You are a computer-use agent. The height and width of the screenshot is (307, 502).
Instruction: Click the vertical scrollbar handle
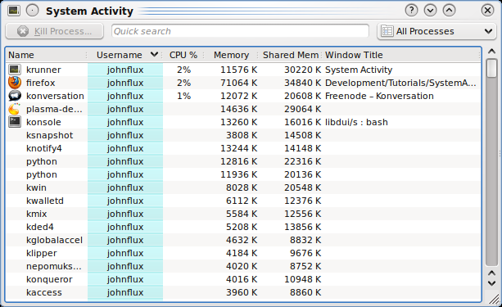point(491,68)
